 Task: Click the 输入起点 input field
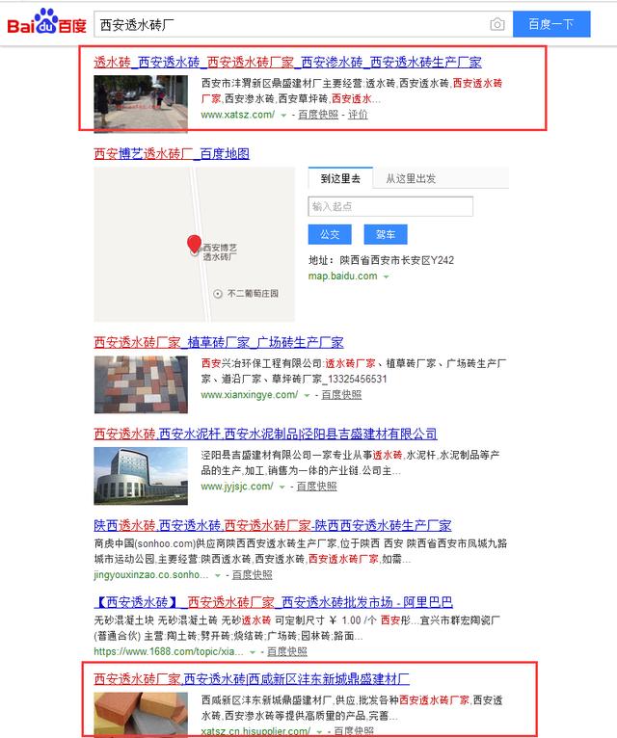(x=390, y=206)
